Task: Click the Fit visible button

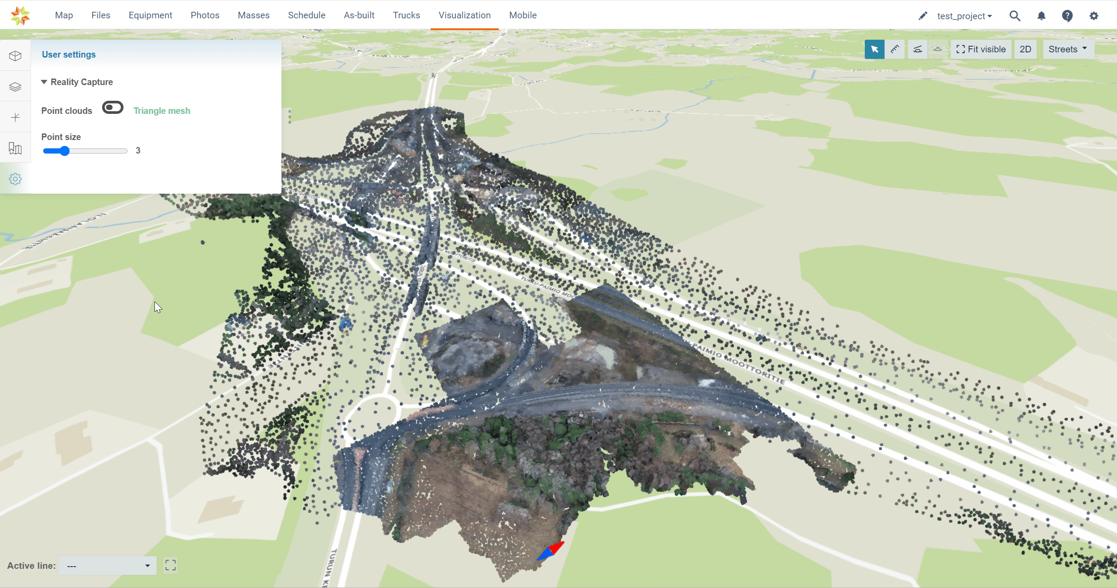Action: click(x=981, y=49)
